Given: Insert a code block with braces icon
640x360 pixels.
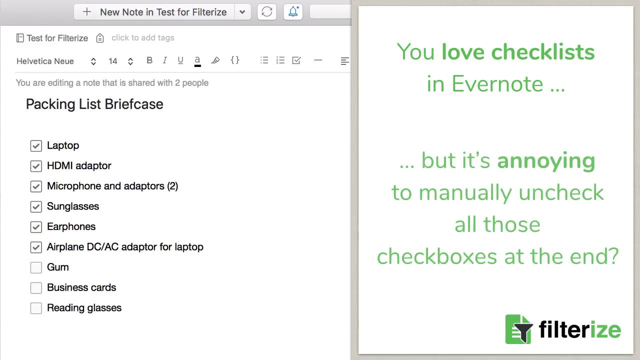Looking at the screenshot, I should pyautogui.click(x=235, y=60).
